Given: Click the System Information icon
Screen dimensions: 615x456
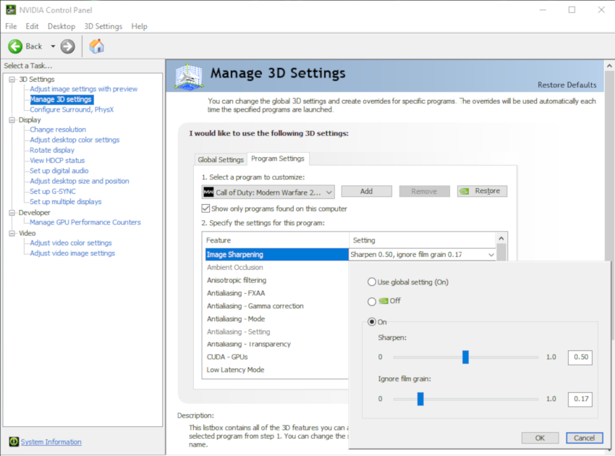Looking at the screenshot, I should (x=14, y=442).
